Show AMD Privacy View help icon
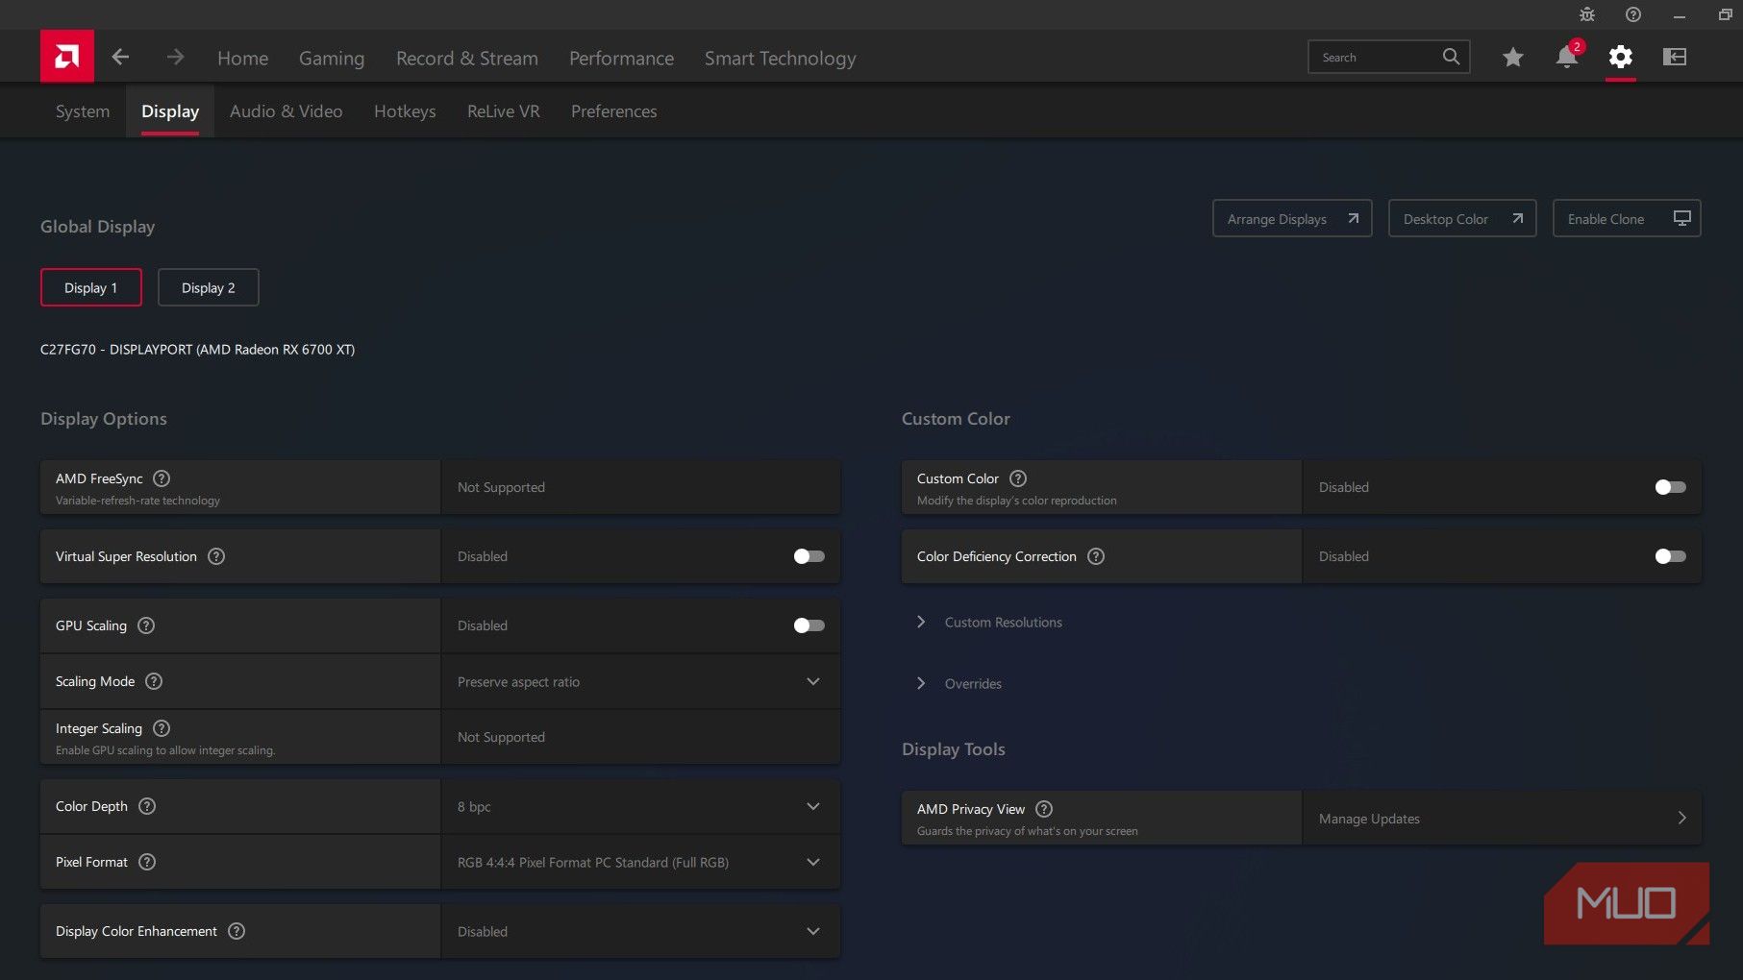Viewport: 1743px width, 980px height. (x=1044, y=809)
